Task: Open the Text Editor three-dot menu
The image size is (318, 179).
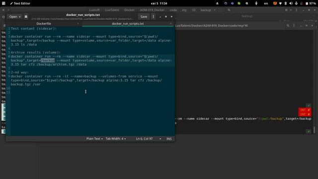Action: pyautogui.click(x=154, y=16)
